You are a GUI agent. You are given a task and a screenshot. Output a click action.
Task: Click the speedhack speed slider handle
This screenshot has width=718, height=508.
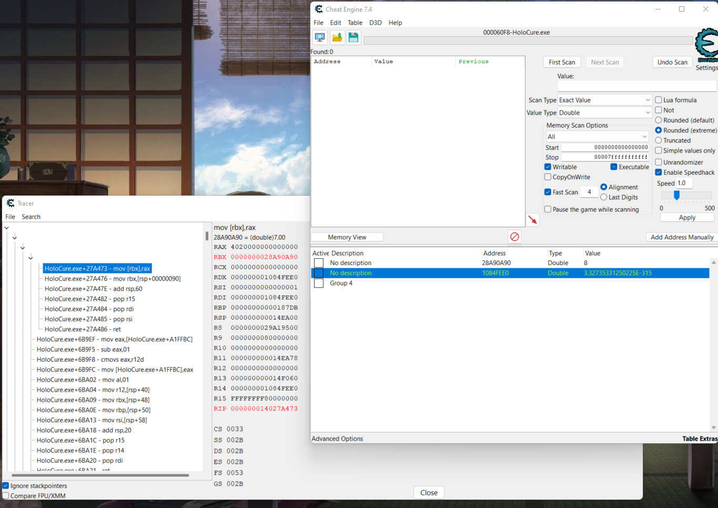point(676,195)
